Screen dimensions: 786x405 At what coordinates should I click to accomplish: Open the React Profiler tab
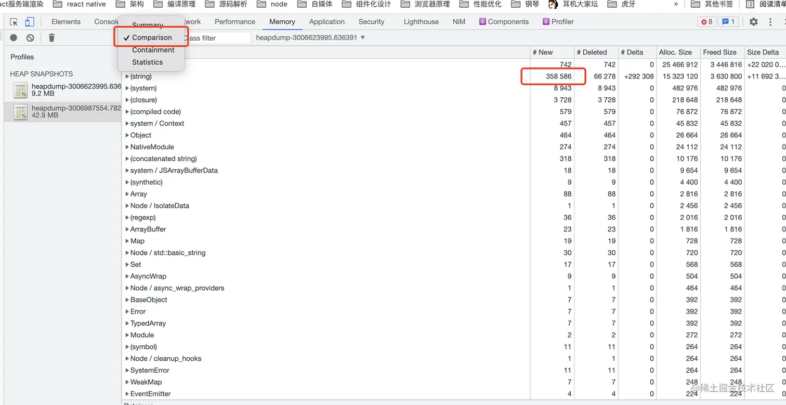click(x=558, y=22)
